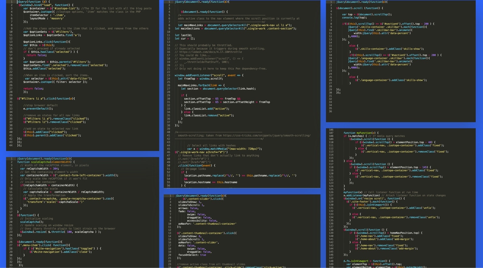Image resolution: width=483 pixels, height=268 pixels.
Task: Click "$('.home-about').removeClass('add-margin');"
Action: (387, 249)
